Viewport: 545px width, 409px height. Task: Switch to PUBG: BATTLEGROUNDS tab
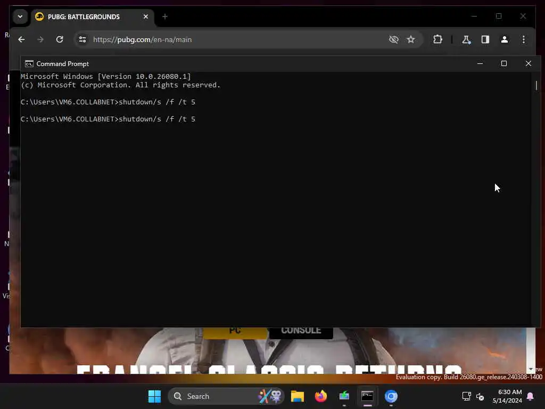coord(93,17)
